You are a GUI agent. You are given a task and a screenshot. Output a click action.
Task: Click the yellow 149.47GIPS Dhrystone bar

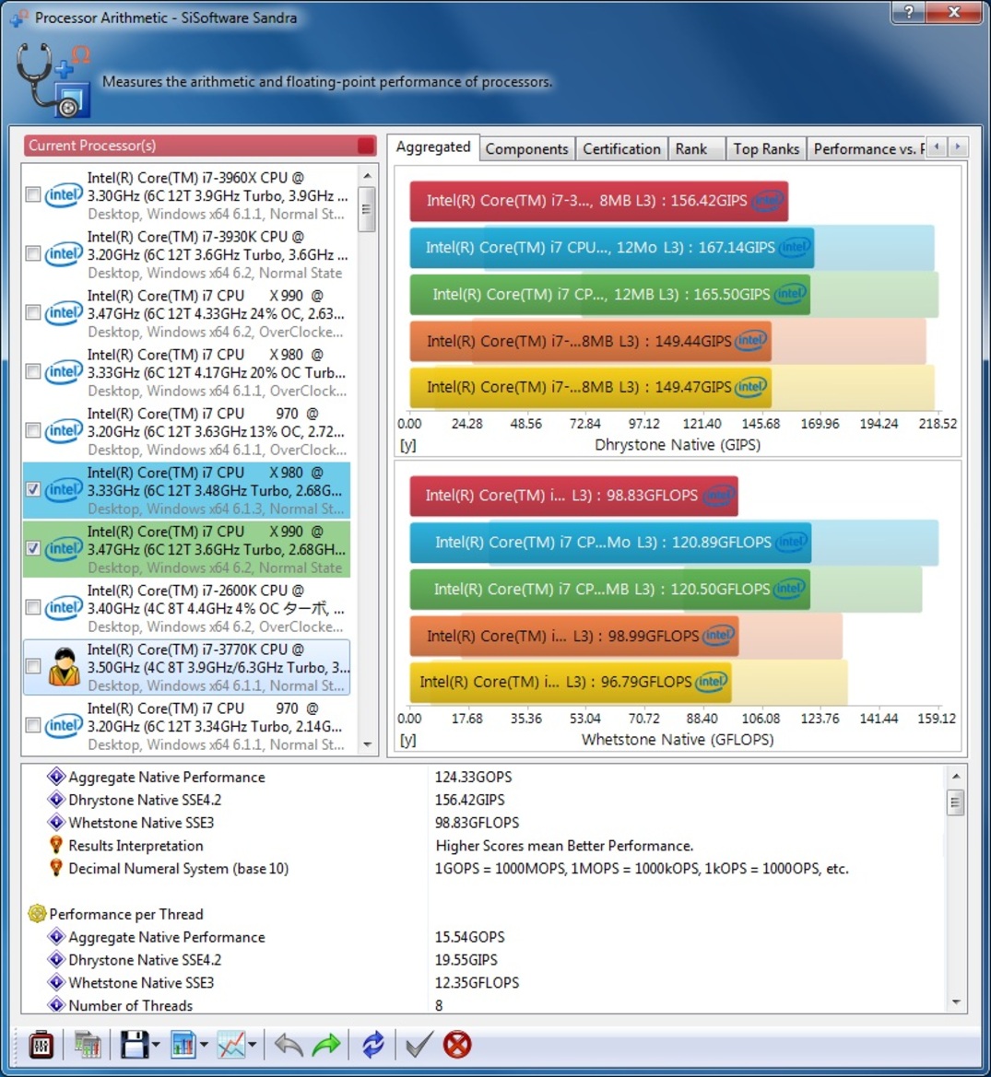click(590, 387)
